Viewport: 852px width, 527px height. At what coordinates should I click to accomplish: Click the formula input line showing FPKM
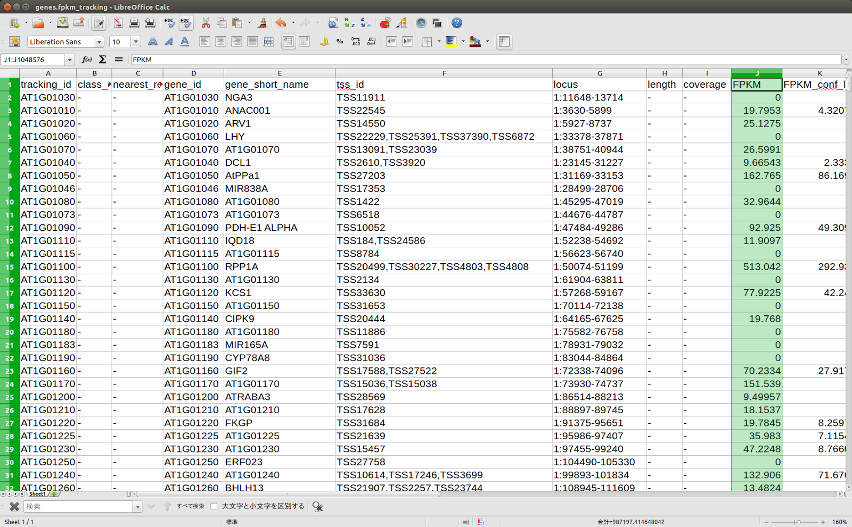tap(486, 60)
